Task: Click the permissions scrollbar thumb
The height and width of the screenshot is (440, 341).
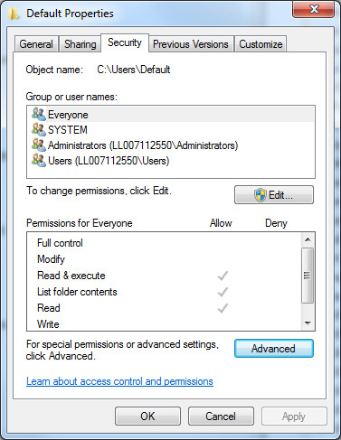Action: (x=308, y=276)
